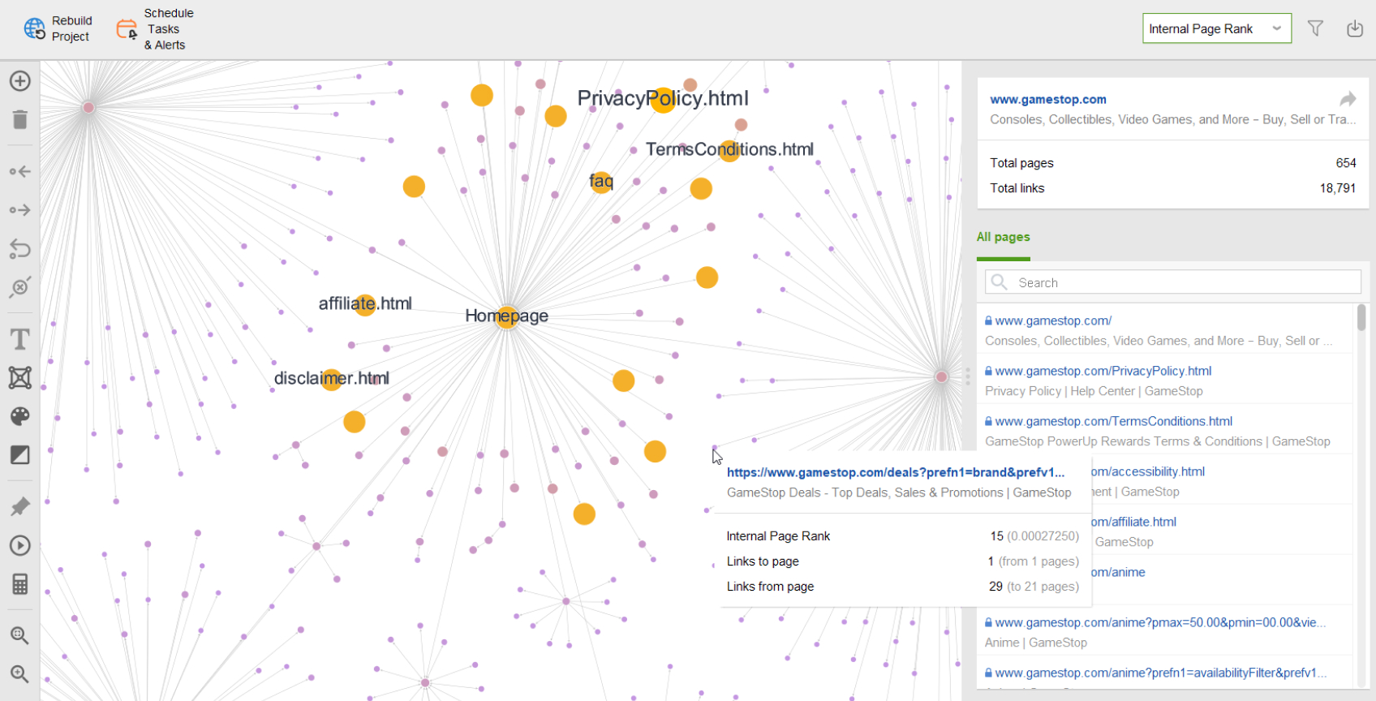The width and height of the screenshot is (1376, 701).
Task: Click 'Privacy Policy | Help Center | GameStop' description
Action: tap(1094, 391)
